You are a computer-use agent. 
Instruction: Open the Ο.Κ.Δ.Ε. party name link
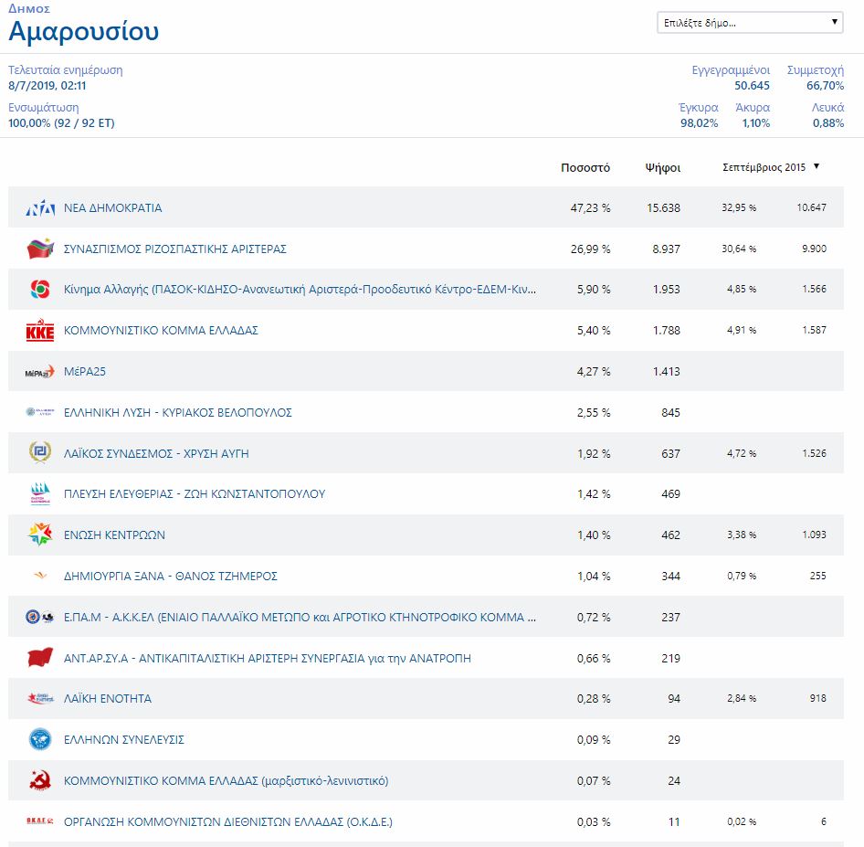(x=228, y=822)
